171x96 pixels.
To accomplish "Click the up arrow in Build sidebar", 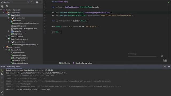I will tap(2, 83).
